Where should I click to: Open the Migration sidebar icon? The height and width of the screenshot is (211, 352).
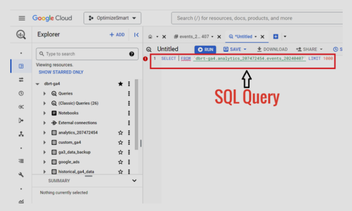(x=21, y=134)
